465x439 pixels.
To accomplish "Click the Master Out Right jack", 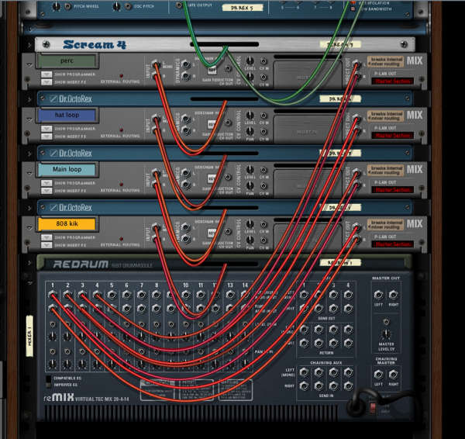I will 393,295.
